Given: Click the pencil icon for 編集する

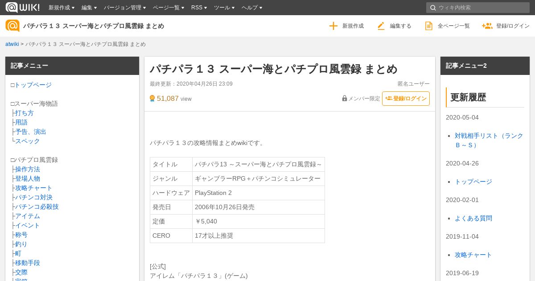Looking at the screenshot, I should point(381,26).
